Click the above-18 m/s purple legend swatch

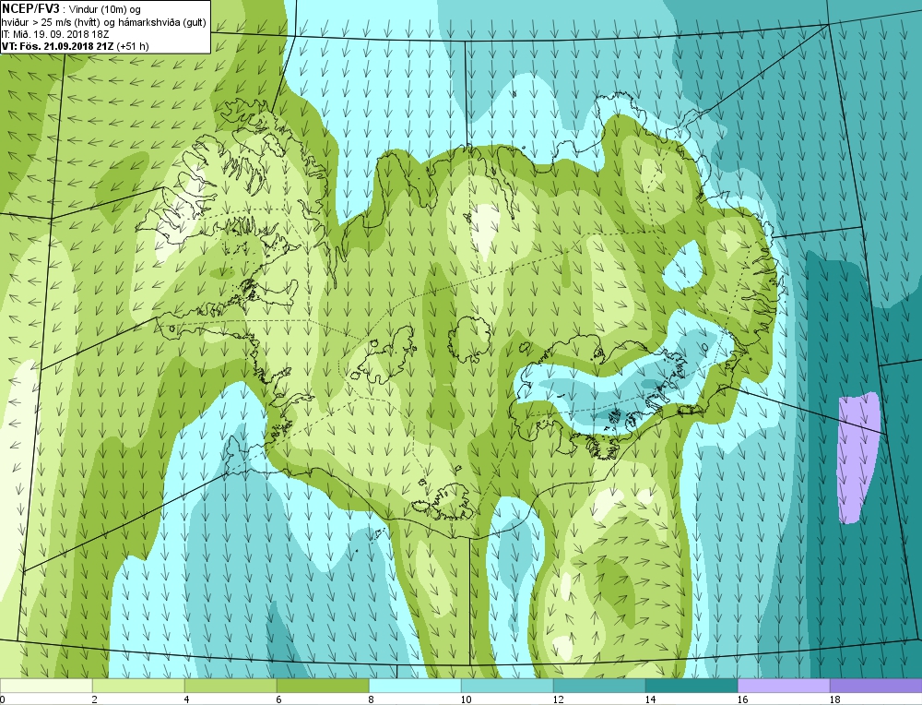pos(876,686)
